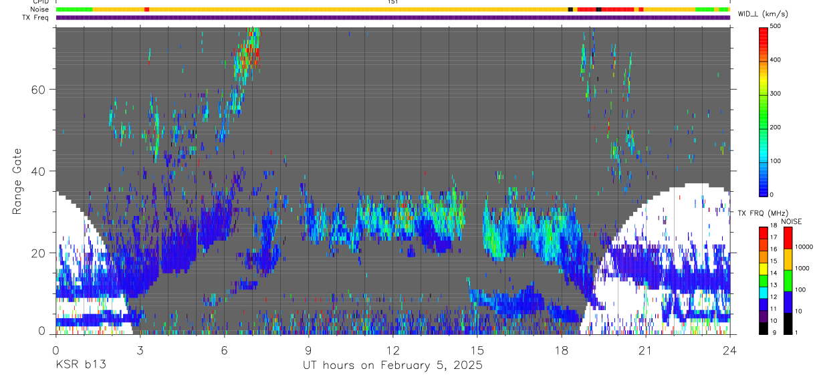Click the 'KSR b13' radar beam label
The width and height of the screenshot is (821, 379).
(x=80, y=365)
